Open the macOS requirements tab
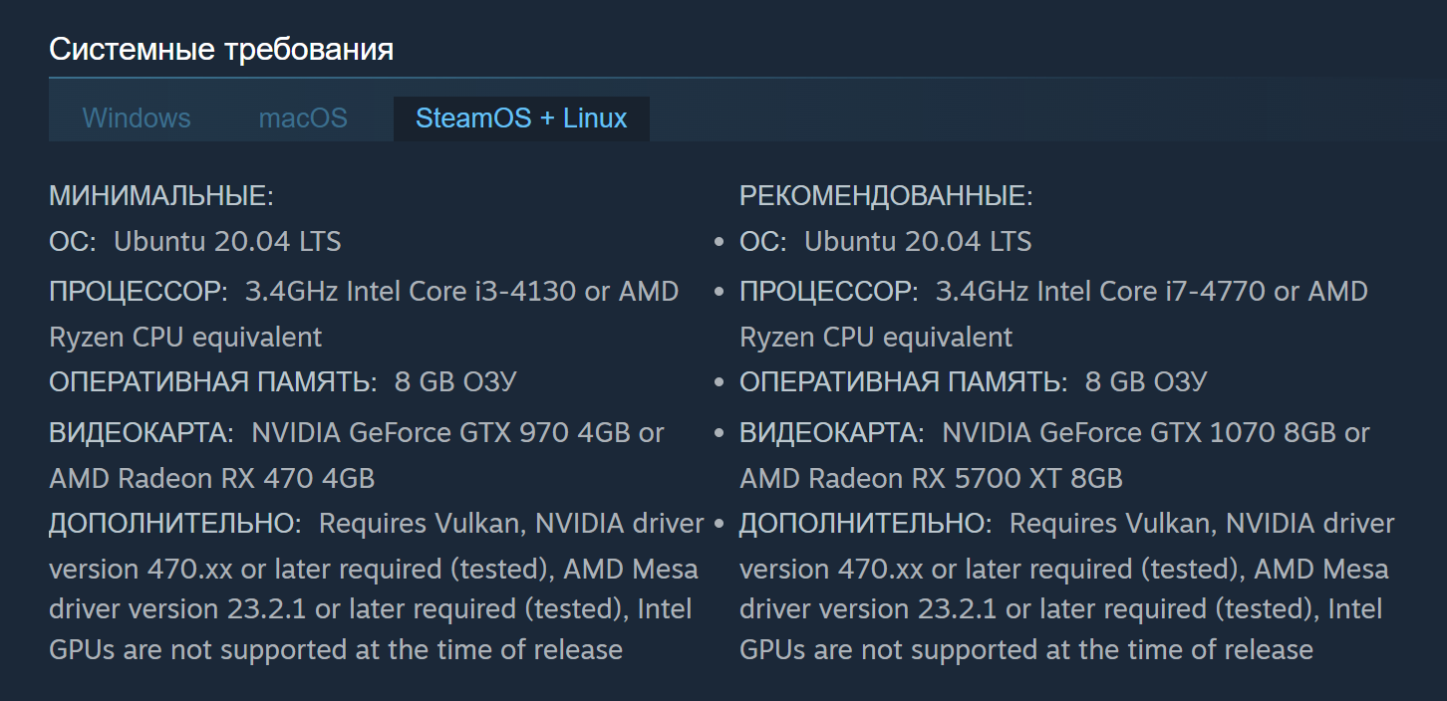The image size is (1447, 701). [x=303, y=118]
